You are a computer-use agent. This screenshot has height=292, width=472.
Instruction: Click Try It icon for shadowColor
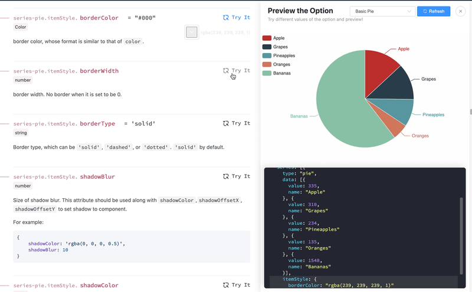tap(226, 285)
